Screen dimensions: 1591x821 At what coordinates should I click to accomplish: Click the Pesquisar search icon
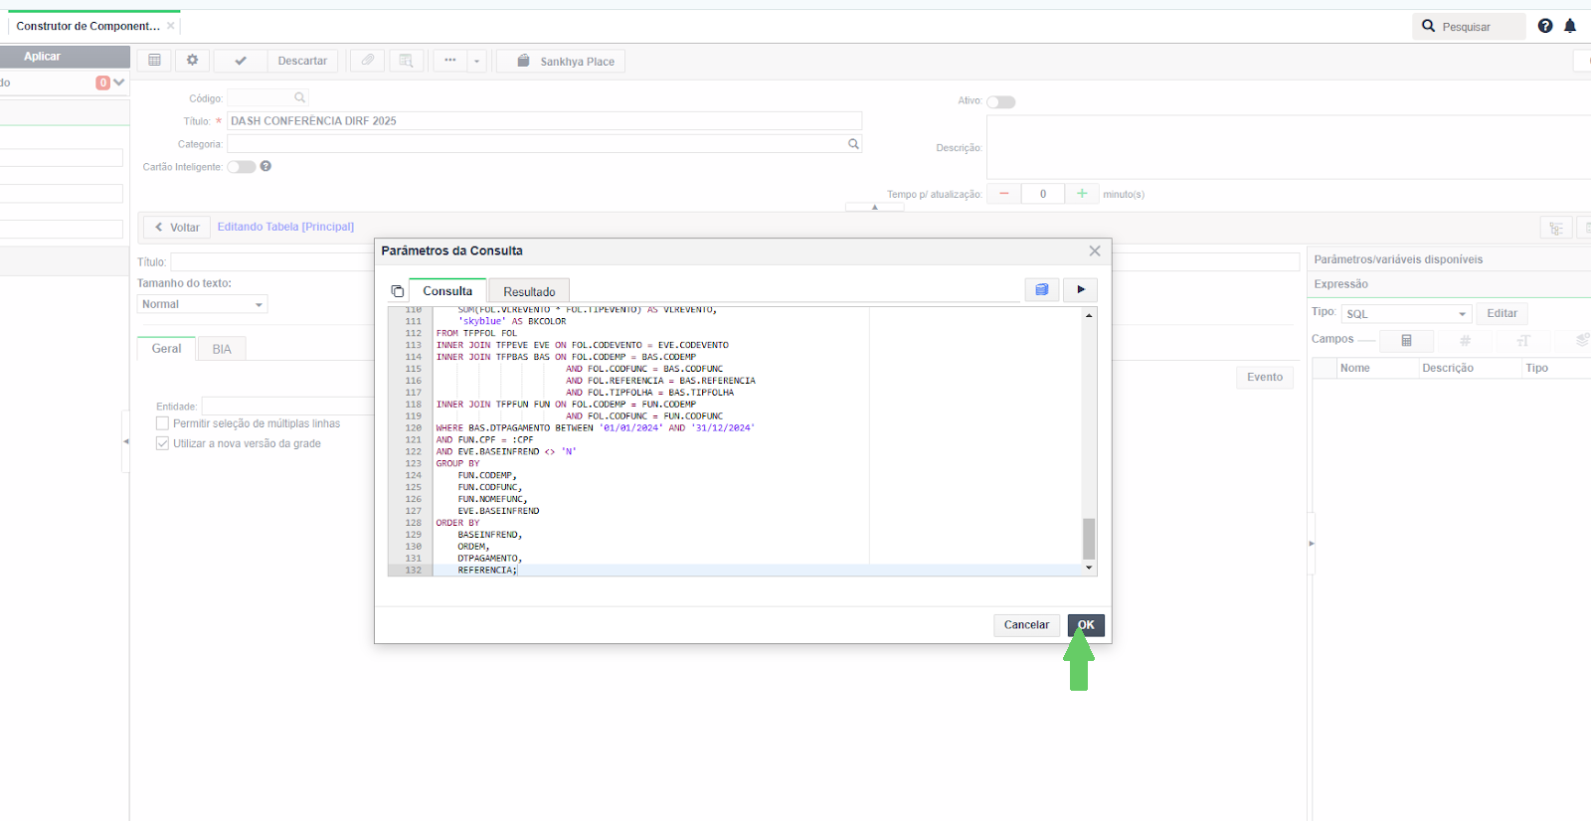tap(1428, 26)
